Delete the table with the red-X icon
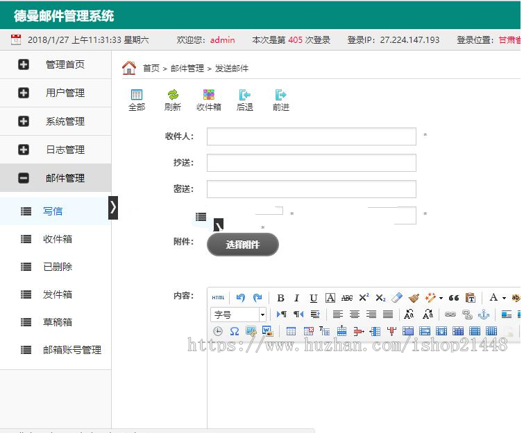Screen dimensions: 524x433 click(x=308, y=331)
